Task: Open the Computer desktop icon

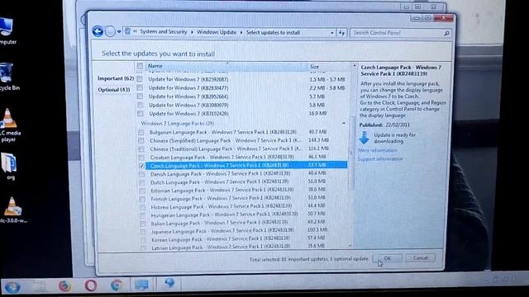Action: point(7,31)
